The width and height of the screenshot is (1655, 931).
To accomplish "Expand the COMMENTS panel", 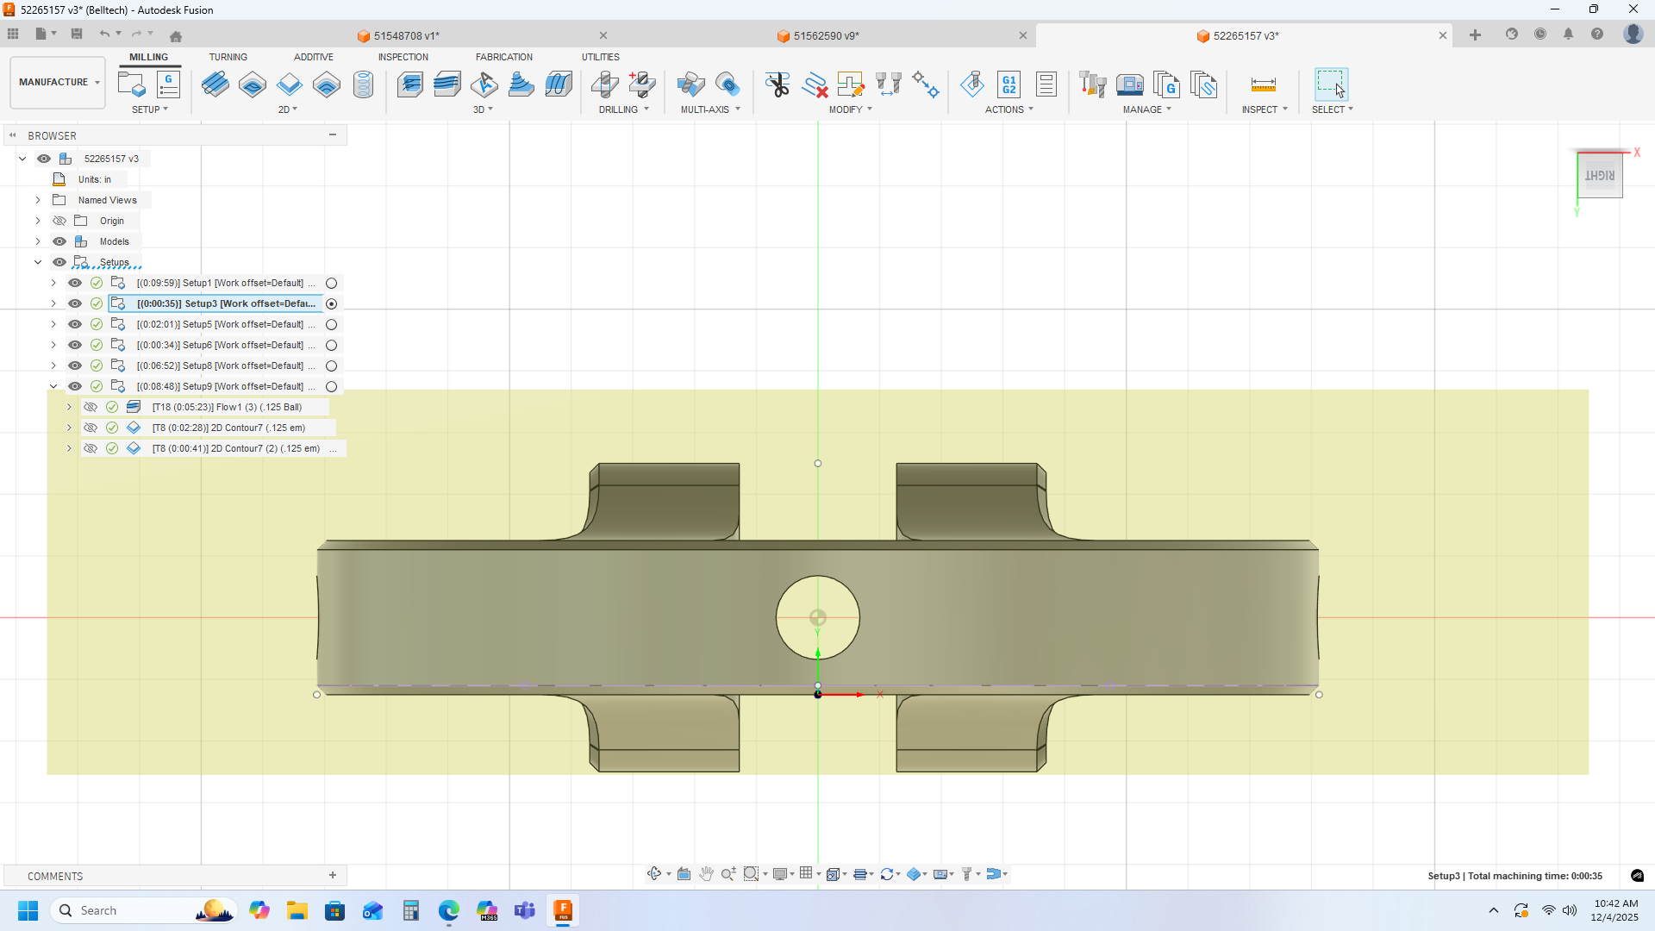I will pos(333,876).
